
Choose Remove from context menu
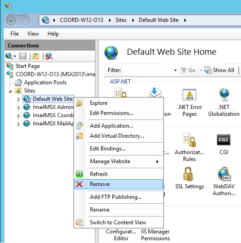[119, 184]
